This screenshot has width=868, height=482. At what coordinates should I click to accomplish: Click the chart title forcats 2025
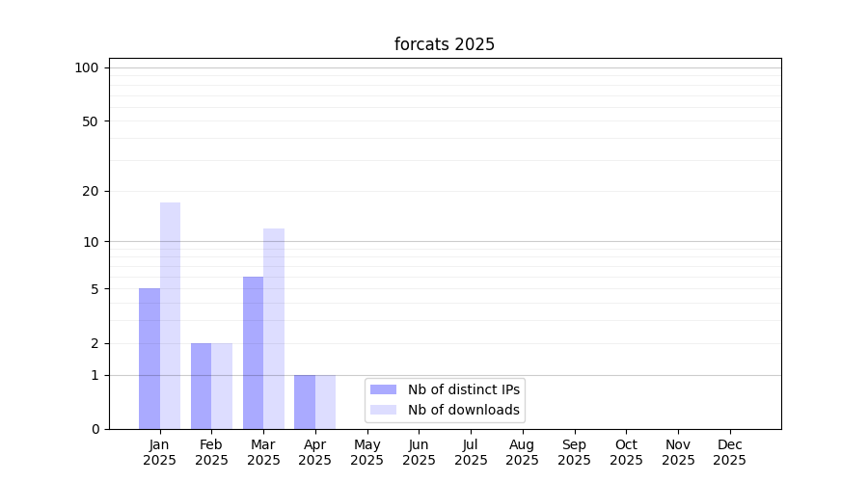tap(445, 44)
